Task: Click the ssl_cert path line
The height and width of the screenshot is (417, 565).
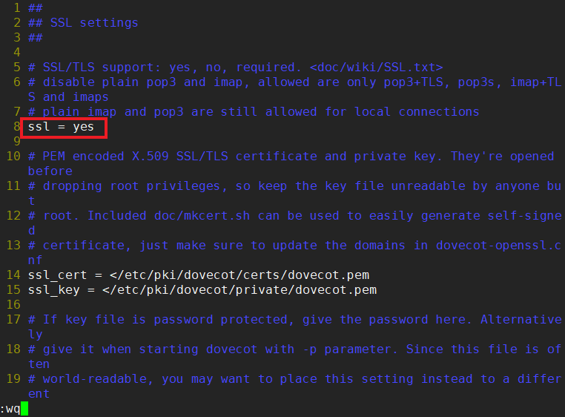Action: (x=199, y=275)
